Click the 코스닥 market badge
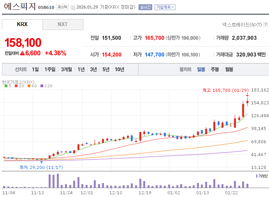This screenshot has height=197, width=269. (x=62, y=7)
